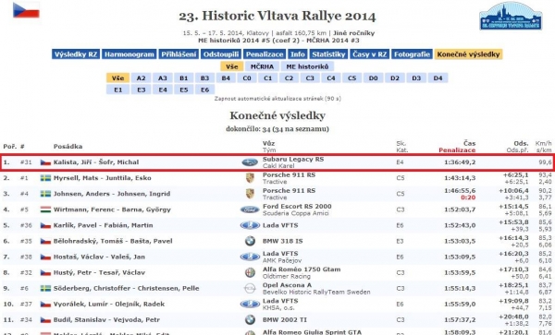Click the 0:20 penalty value
555x335 pixels.
click(468, 197)
